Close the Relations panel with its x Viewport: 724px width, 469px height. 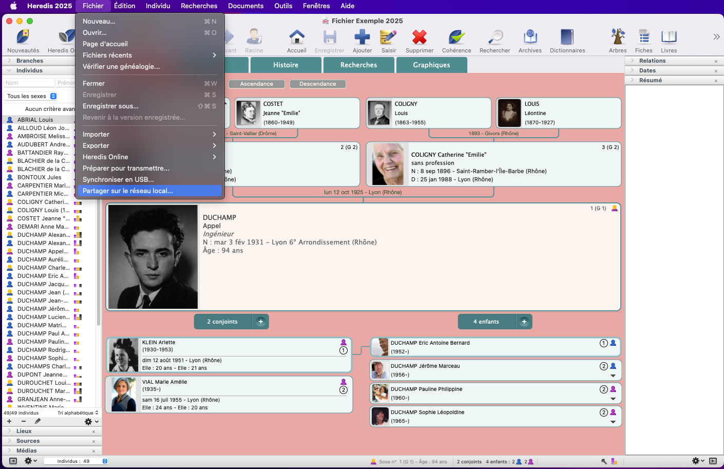716,61
